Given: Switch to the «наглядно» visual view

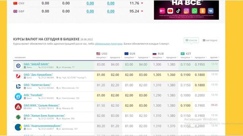Looking at the screenshot, I should (x=210, y=40).
